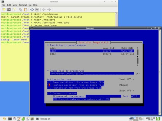Click the close tab toolbar icon

tap(9, 10)
